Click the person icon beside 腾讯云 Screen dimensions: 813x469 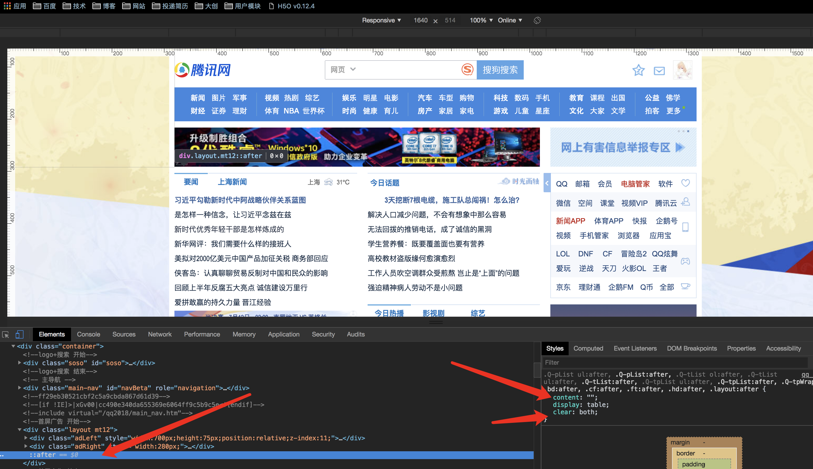685,202
